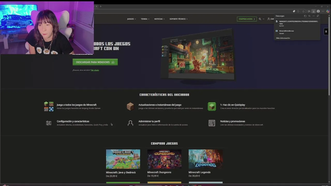
Task: Click the 'Descargas' panel title
Action: [x=280, y=16]
